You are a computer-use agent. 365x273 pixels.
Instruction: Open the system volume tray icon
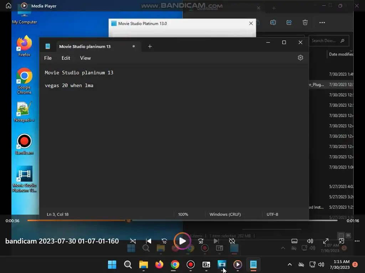coord(321,264)
